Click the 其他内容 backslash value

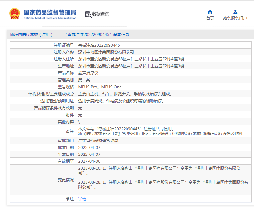tap(79, 122)
